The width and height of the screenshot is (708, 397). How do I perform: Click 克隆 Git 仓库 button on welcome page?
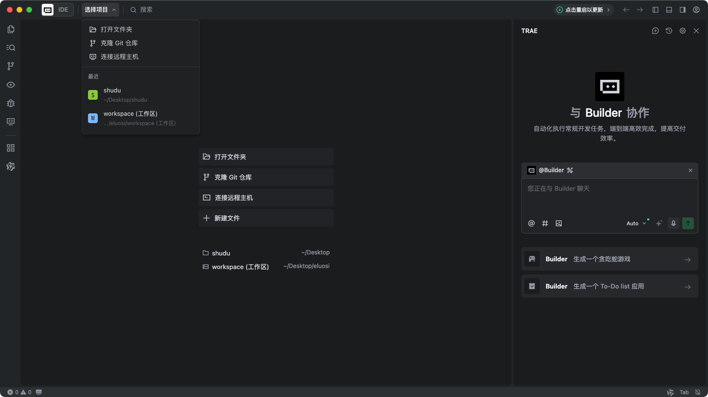click(266, 177)
